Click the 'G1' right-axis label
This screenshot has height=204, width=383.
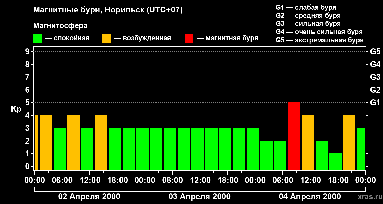click(375, 103)
